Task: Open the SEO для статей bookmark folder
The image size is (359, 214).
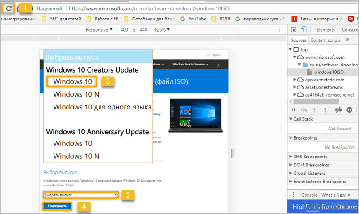Action: click(62, 19)
